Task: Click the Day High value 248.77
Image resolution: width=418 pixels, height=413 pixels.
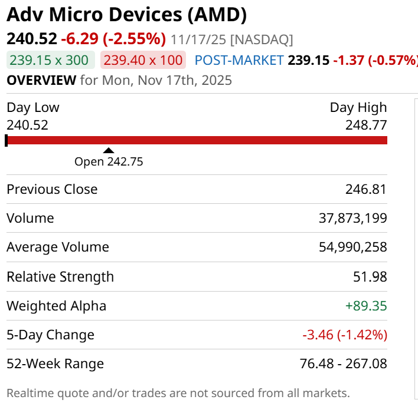Action: click(366, 125)
